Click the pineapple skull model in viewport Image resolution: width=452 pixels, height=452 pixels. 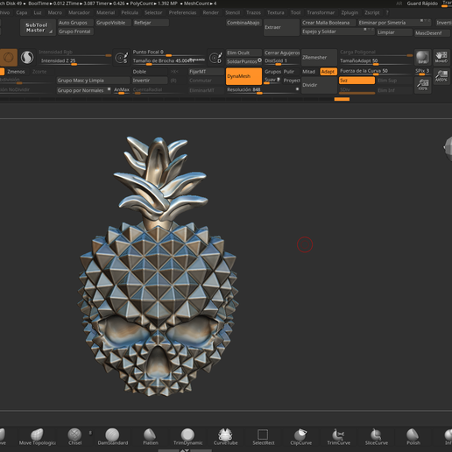(158, 265)
